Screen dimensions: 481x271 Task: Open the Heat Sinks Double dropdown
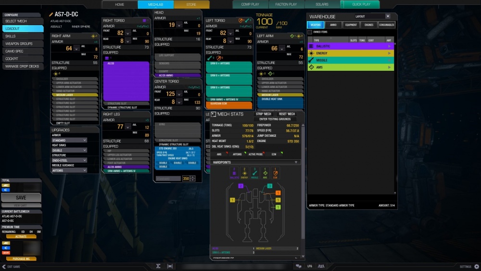click(69, 150)
